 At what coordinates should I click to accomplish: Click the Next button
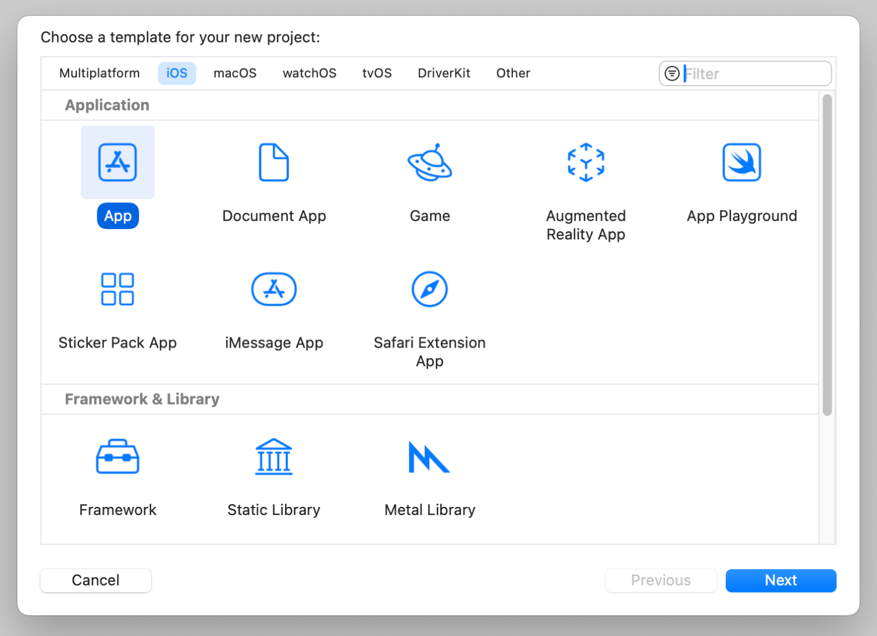click(x=781, y=580)
